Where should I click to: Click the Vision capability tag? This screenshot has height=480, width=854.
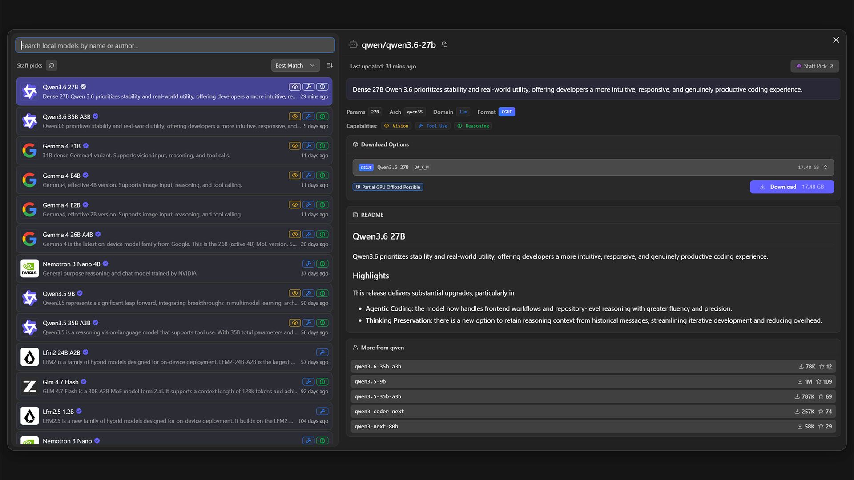pos(396,126)
